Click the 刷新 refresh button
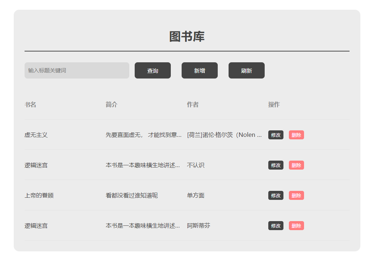The height and width of the screenshot is (260, 373). 247,71
